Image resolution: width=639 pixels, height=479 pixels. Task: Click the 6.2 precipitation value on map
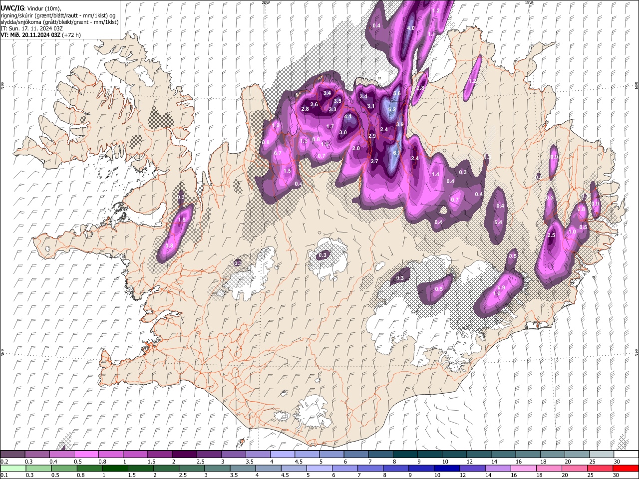[x=392, y=109]
